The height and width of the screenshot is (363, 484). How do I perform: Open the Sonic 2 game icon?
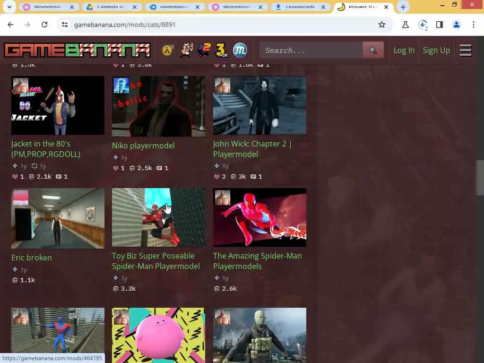tap(204, 50)
